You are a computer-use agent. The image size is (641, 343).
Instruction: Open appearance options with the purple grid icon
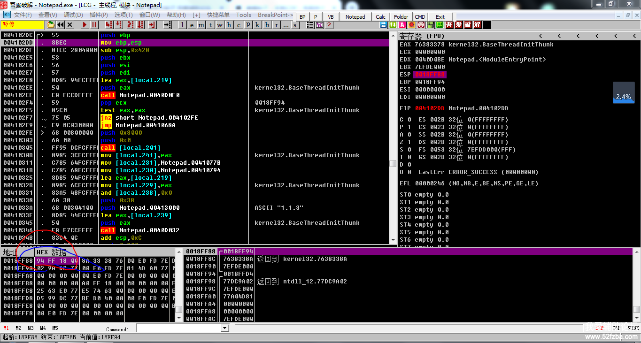(319, 25)
